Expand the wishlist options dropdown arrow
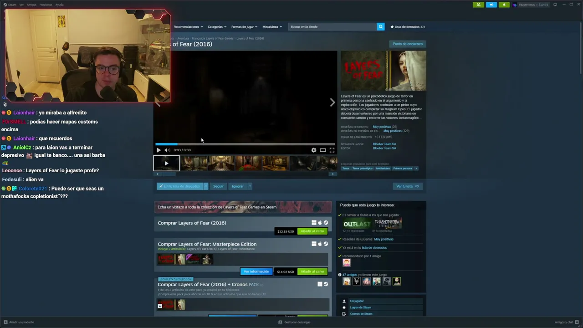Screen dimensions: 583x328 pyautogui.click(x=206, y=186)
